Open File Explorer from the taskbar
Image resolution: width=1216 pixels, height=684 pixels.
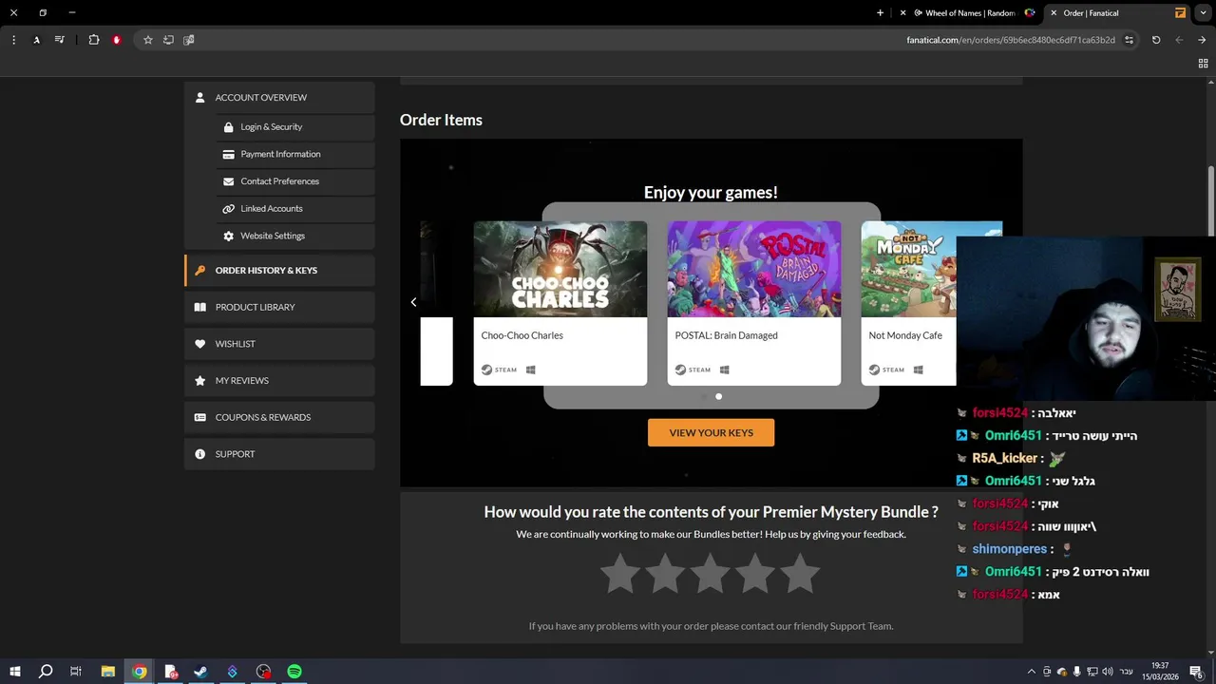(108, 672)
